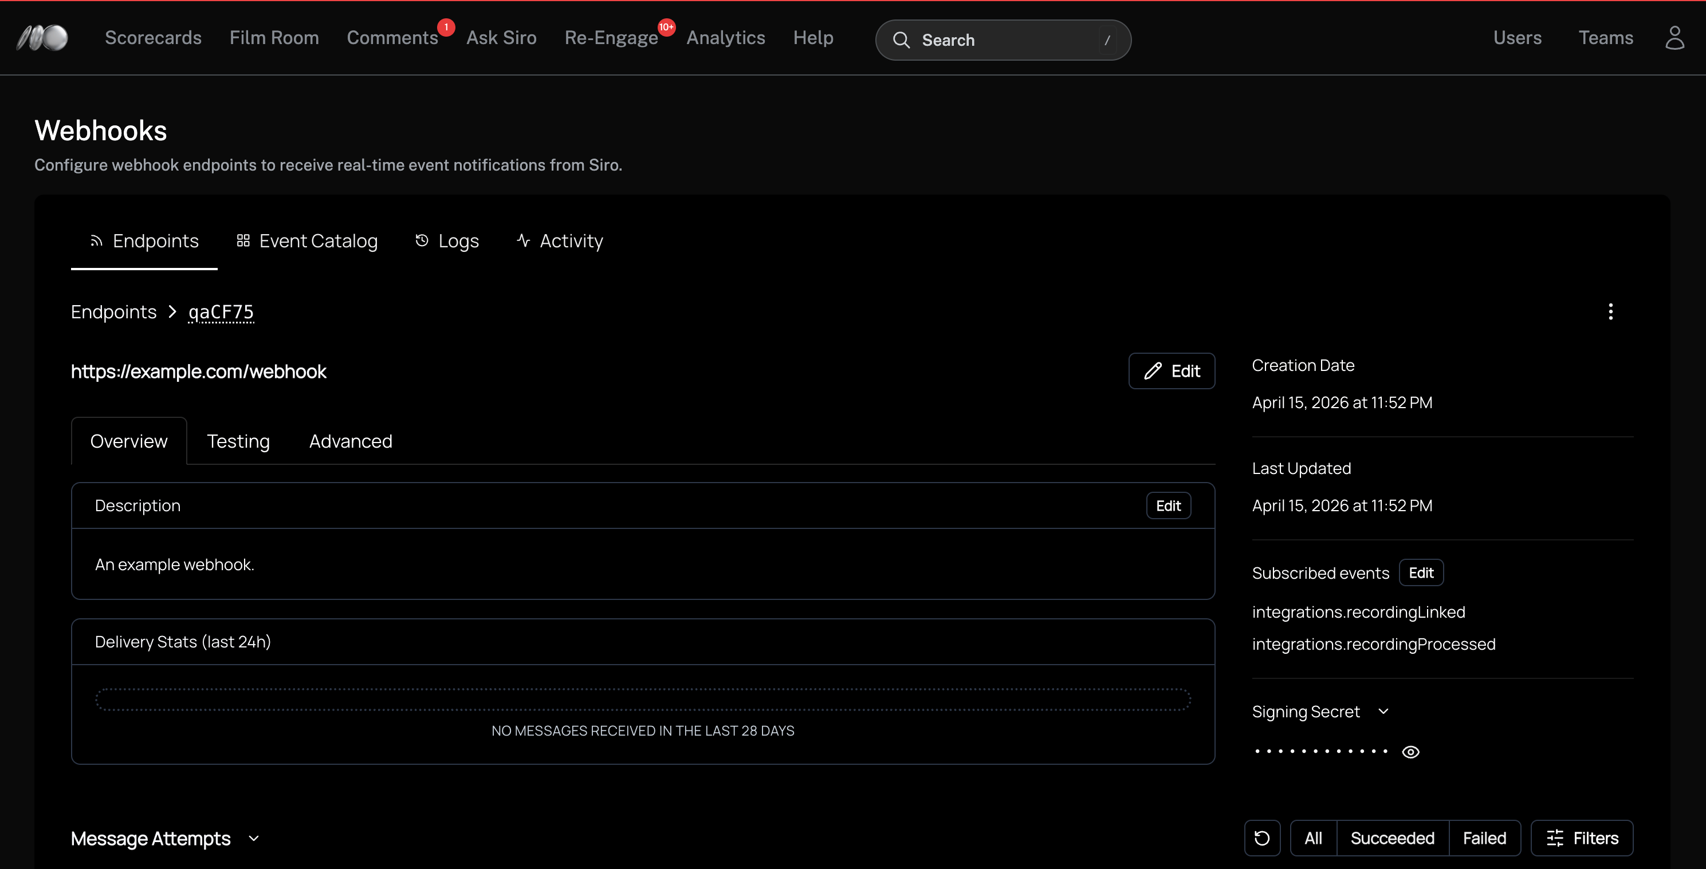Click the Comments notification badge

pos(446,27)
